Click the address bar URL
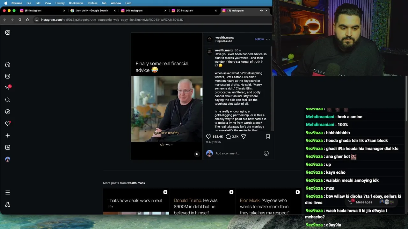This screenshot has height=229, width=408. 112,20
